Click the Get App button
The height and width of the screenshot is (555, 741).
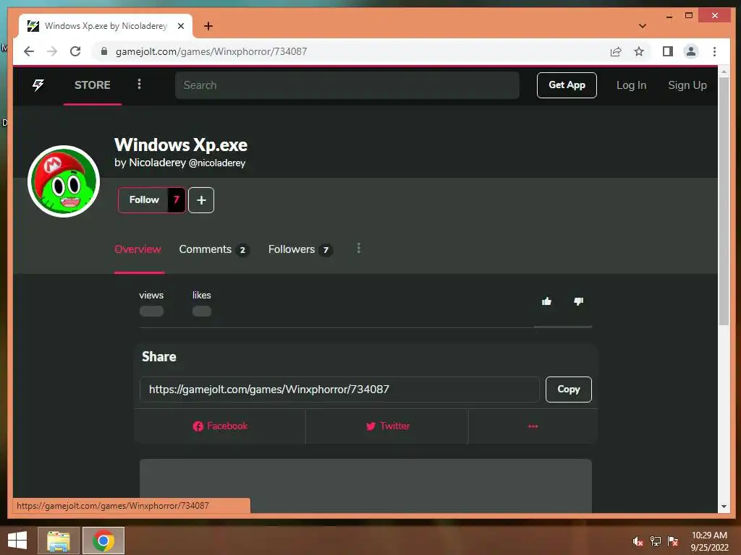point(567,85)
